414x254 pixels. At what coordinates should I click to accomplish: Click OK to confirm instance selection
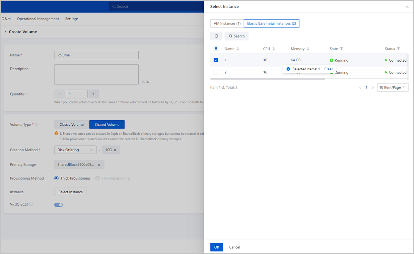(x=217, y=247)
